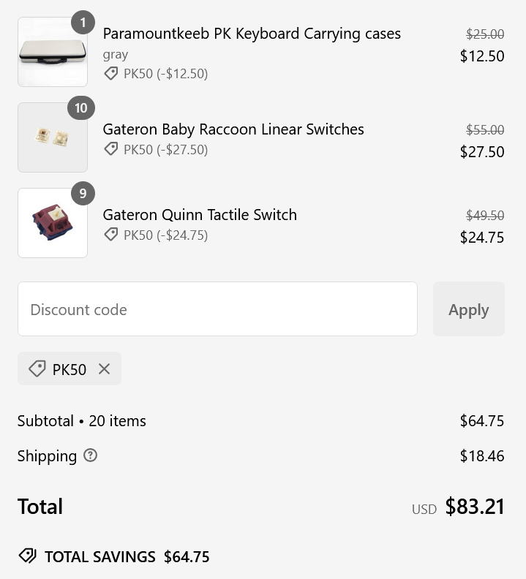Click the $83.21 total amount
The width and height of the screenshot is (526, 579).
(475, 506)
